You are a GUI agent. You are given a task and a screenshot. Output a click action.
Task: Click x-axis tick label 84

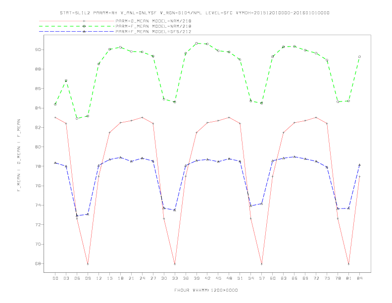(x=359, y=278)
